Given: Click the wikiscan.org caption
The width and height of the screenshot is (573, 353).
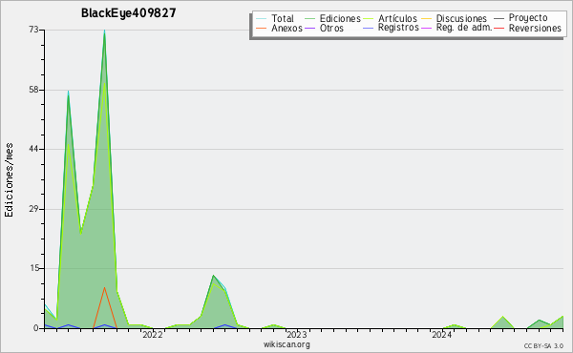Looking at the screenshot, I should point(286,344).
